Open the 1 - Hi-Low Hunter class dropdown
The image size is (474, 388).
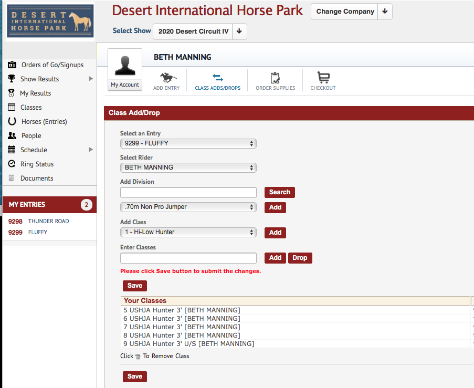188,232
